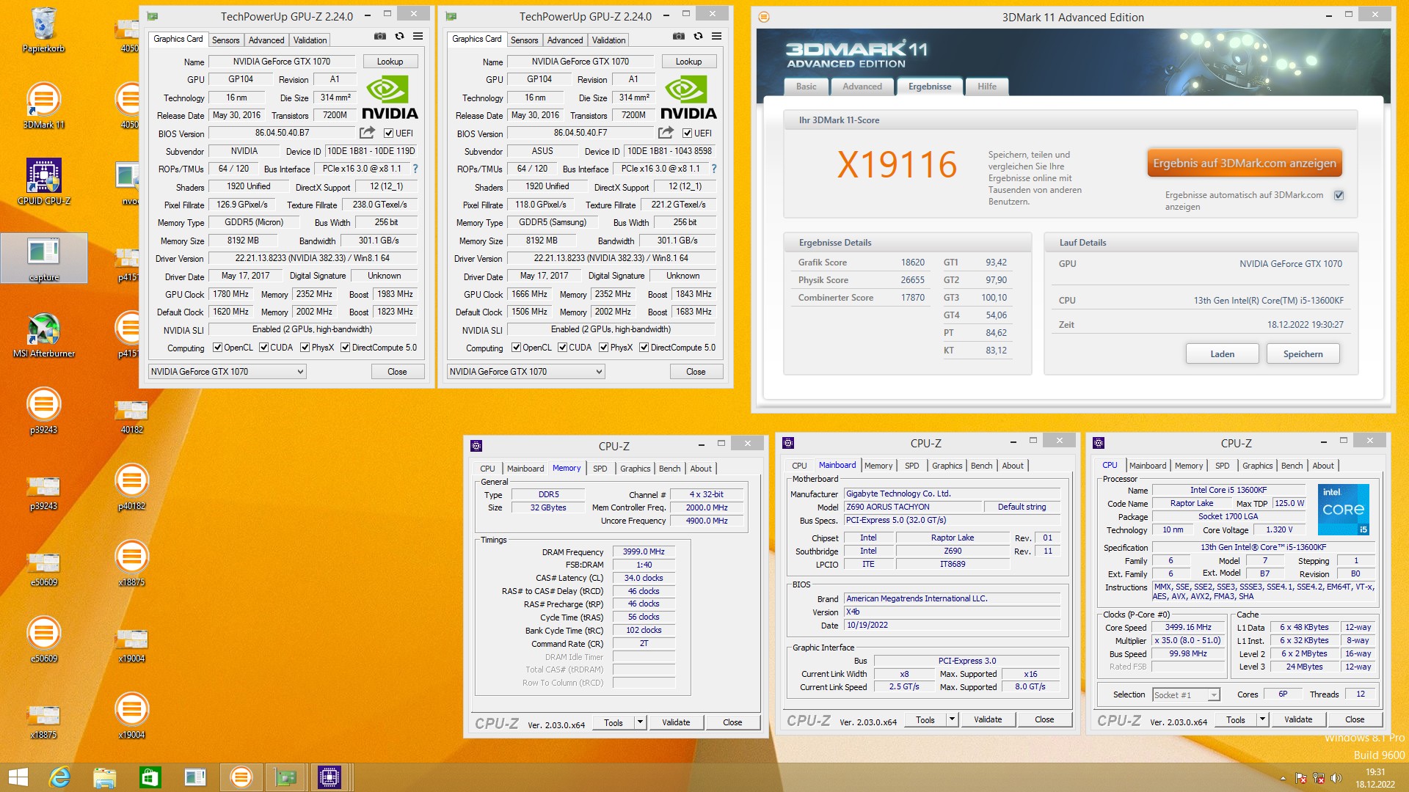1409x792 pixels.
Task: Click the clock in the system tray
Action: 1375,778
